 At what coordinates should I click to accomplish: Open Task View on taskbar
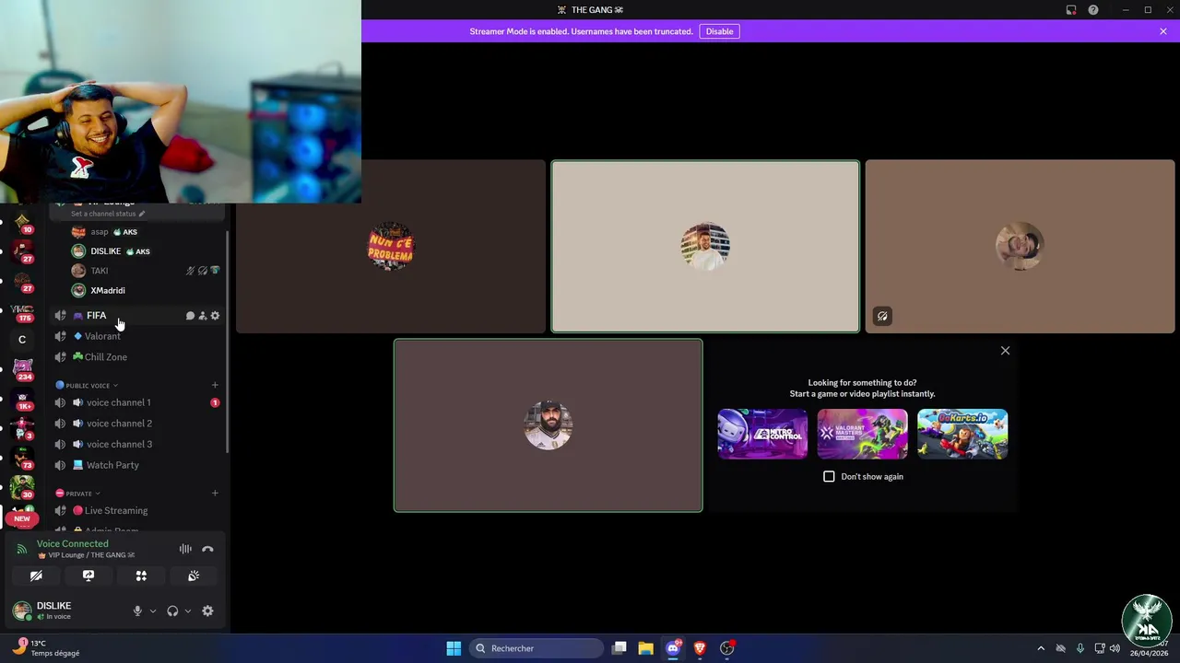619,648
